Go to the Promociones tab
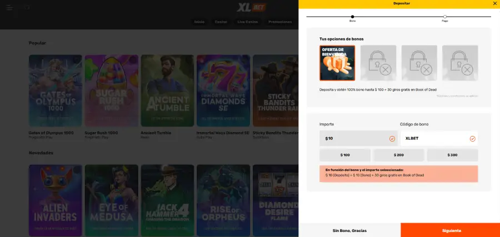Viewport: 500px width, 237px height. tap(280, 22)
